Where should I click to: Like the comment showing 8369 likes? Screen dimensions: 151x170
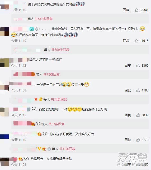click(x=138, y=65)
